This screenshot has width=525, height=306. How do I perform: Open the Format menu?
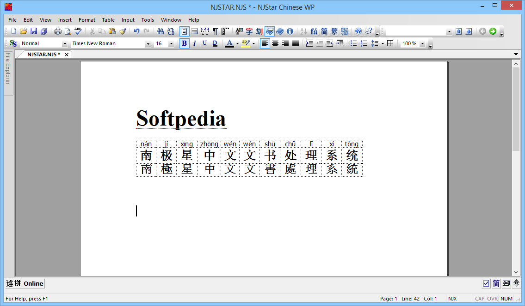click(x=87, y=20)
